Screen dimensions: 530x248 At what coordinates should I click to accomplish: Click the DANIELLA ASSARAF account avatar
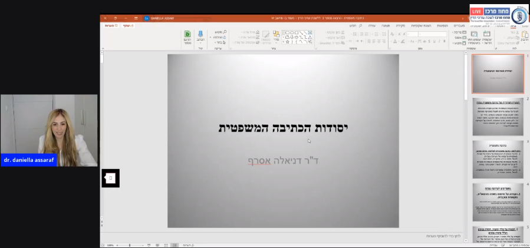(146, 18)
